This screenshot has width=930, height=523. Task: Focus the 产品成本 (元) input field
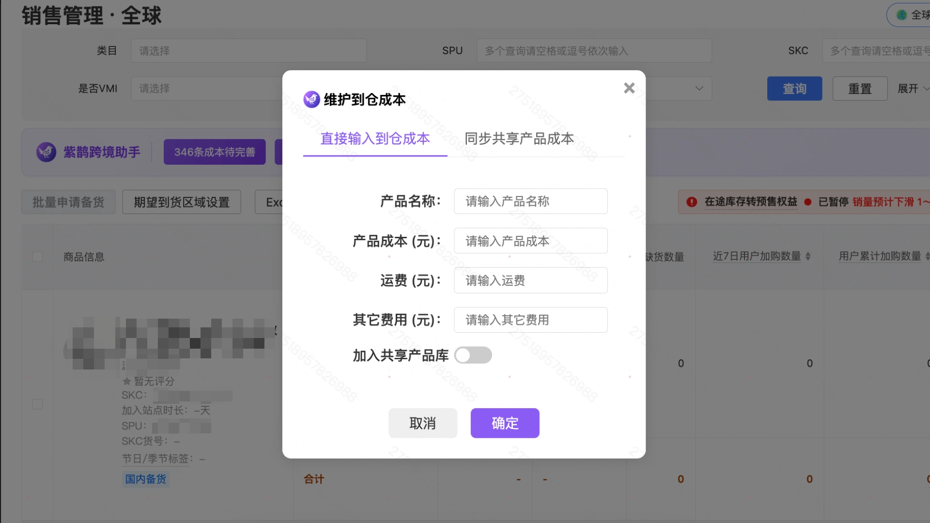pos(530,241)
